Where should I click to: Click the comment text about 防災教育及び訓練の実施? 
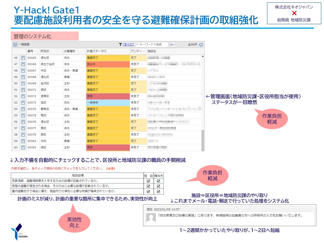click(230, 215)
